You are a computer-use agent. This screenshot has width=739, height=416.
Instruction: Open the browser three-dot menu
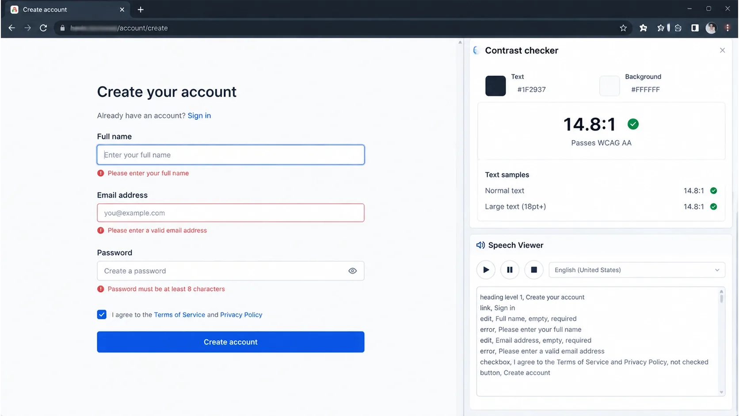728,28
